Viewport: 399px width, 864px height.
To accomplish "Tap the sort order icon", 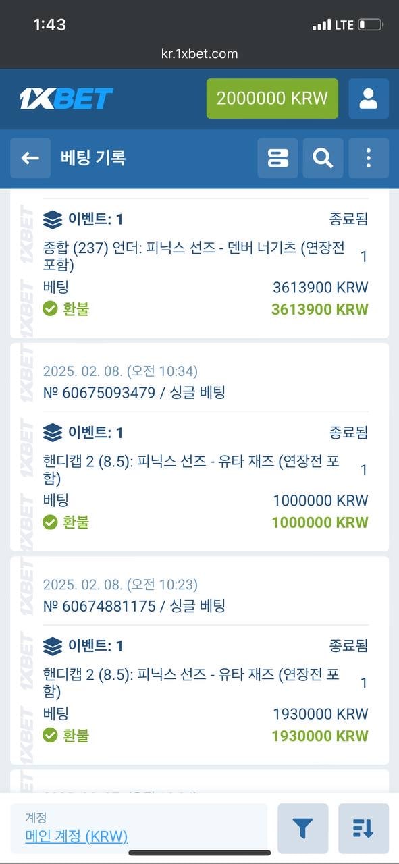I will tap(363, 828).
